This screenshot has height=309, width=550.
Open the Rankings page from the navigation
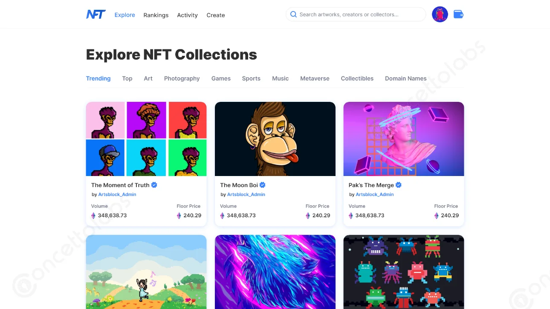click(156, 15)
